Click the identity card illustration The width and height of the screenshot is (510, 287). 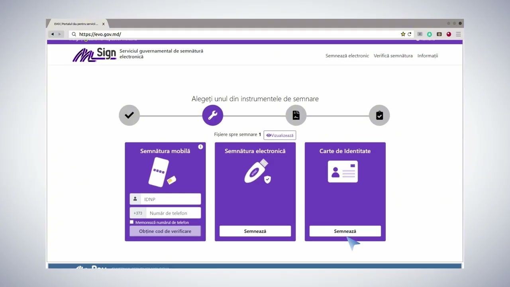pos(343,171)
